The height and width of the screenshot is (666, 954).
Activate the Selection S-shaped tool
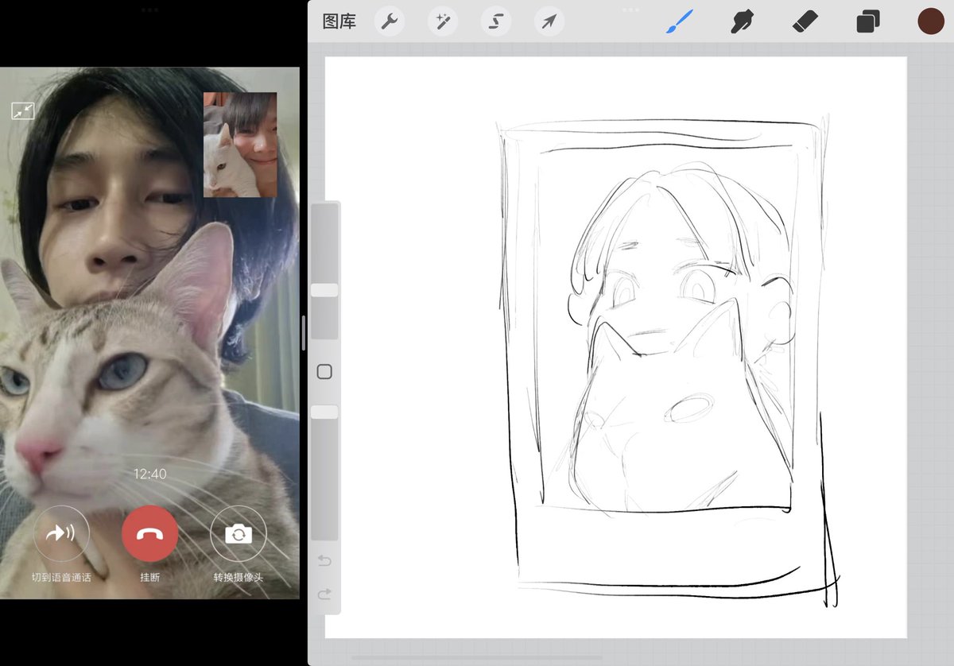click(x=496, y=21)
